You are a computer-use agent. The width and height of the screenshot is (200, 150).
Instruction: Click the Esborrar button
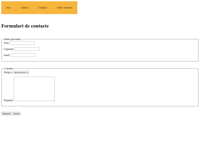point(7,114)
